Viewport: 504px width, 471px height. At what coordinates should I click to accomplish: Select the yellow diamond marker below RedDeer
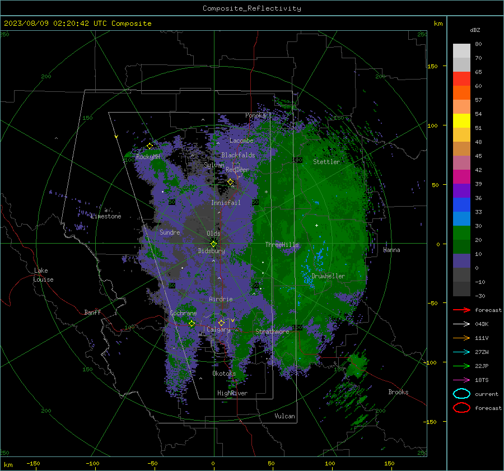point(231,182)
